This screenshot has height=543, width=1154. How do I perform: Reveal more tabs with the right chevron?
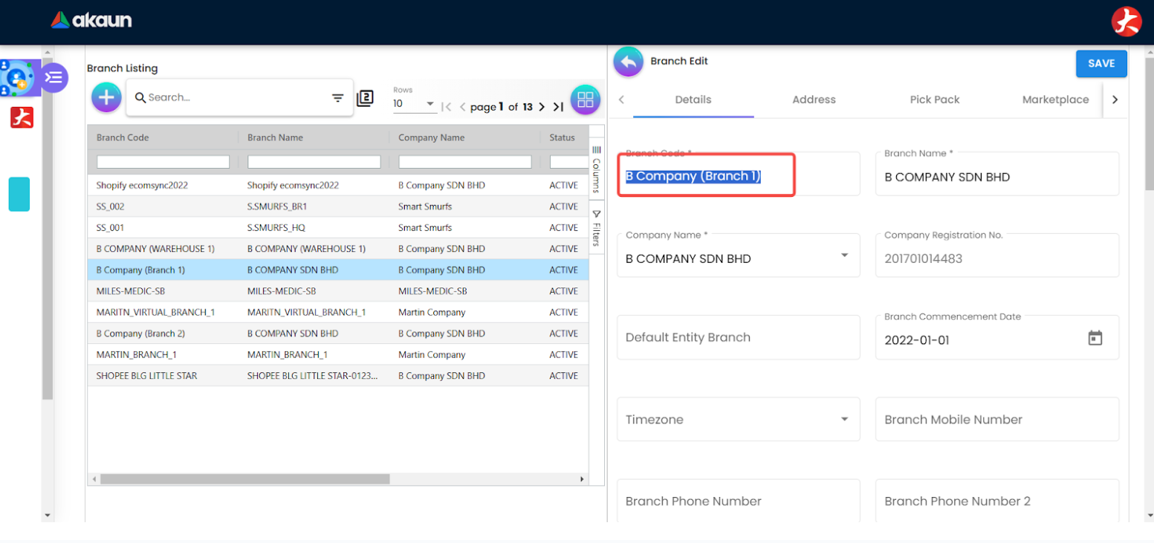[1116, 99]
